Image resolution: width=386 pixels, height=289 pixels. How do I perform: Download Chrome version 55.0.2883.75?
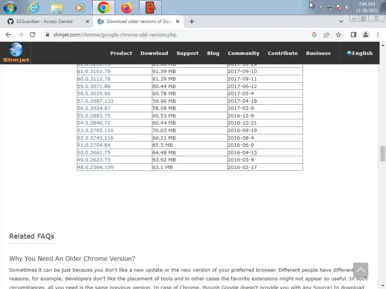[94, 116]
